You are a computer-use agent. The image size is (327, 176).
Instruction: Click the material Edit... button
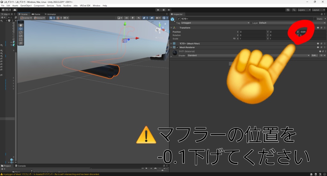coord(315,55)
